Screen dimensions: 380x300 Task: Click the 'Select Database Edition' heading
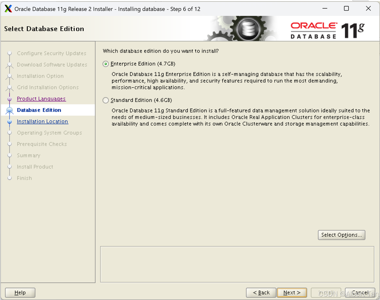coord(44,29)
